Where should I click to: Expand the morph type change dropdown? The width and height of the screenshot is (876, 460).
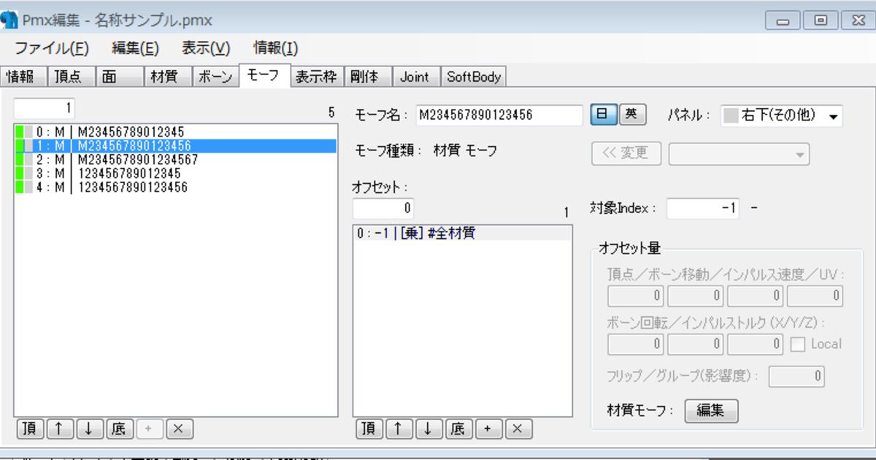pos(739,154)
